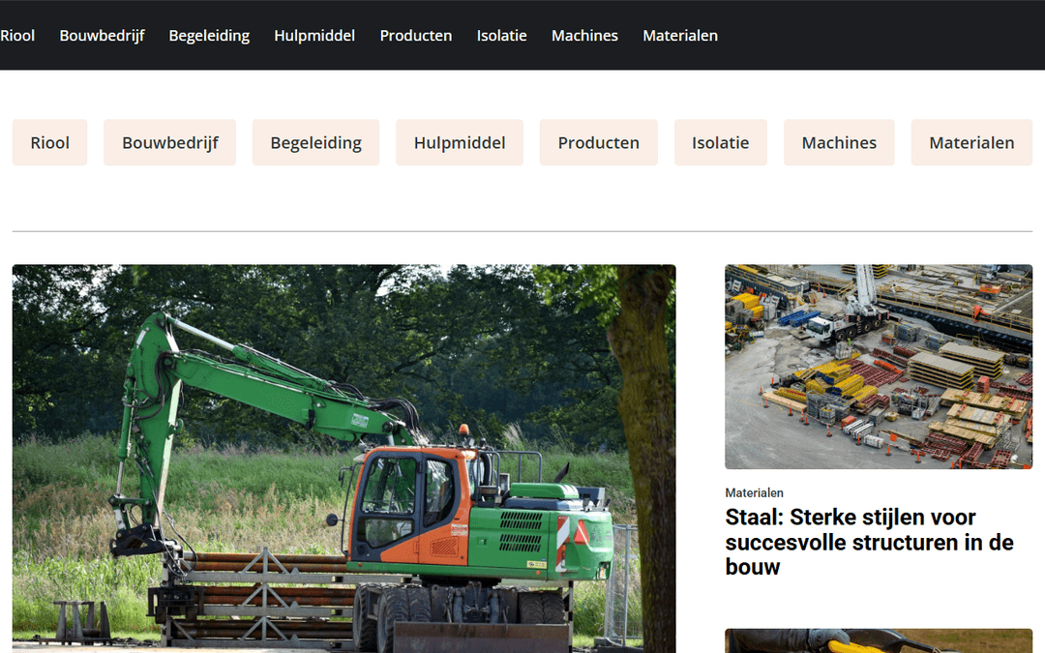Open Producten in the dark navigation bar
Viewport: 1045px width, 653px height.
(416, 36)
